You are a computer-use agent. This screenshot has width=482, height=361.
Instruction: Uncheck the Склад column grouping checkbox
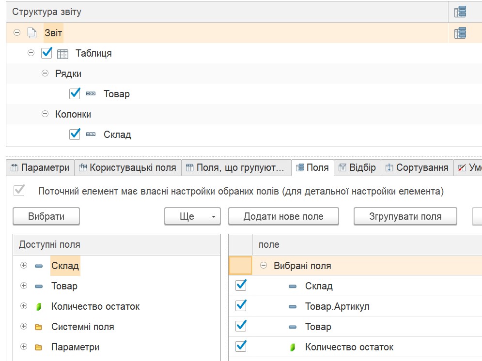click(x=75, y=134)
